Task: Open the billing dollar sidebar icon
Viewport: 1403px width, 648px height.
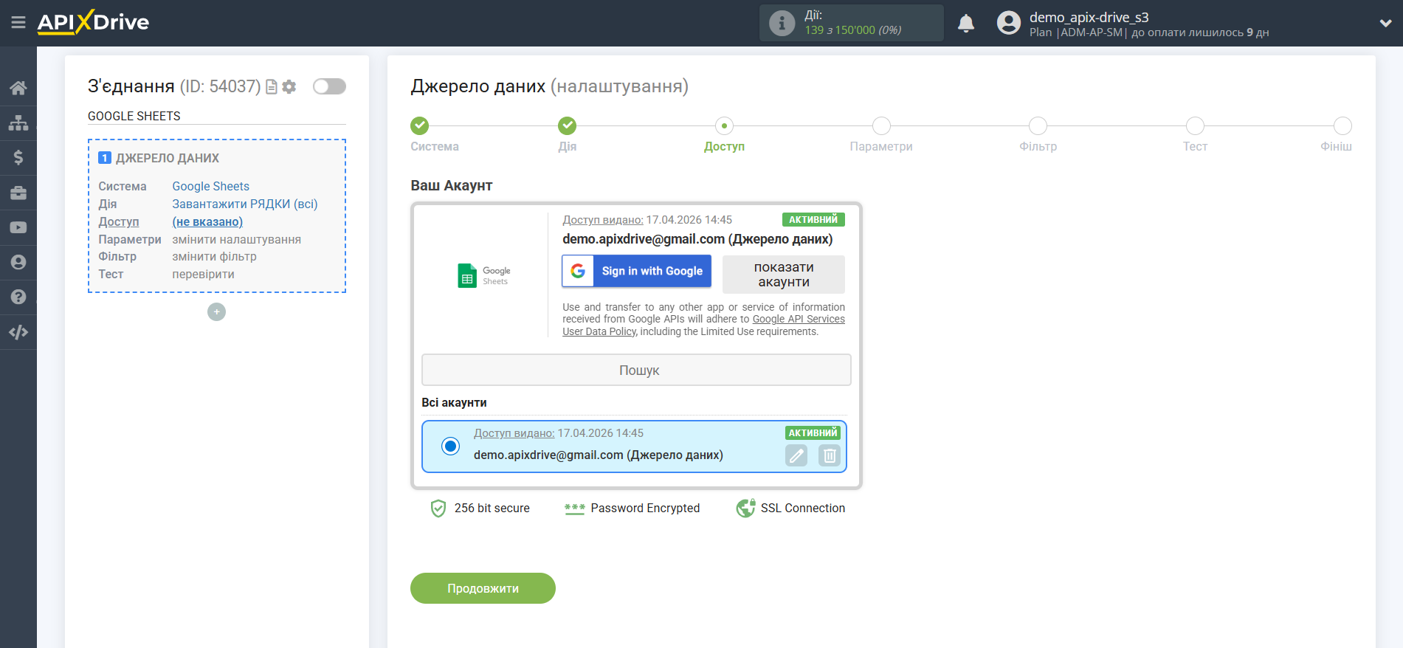Action: pyautogui.click(x=18, y=157)
